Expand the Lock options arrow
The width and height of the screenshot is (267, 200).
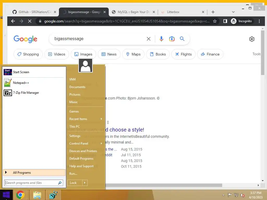click(x=85, y=183)
